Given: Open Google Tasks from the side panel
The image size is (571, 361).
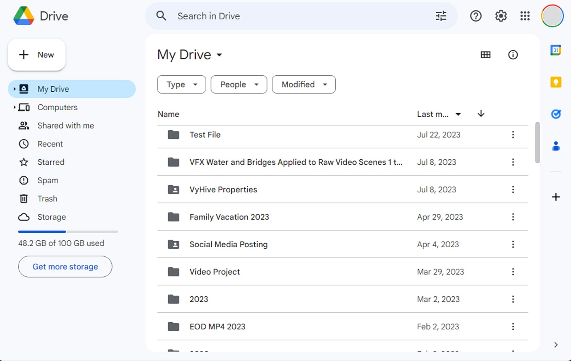Looking at the screenshot, I should pos(556,114).
